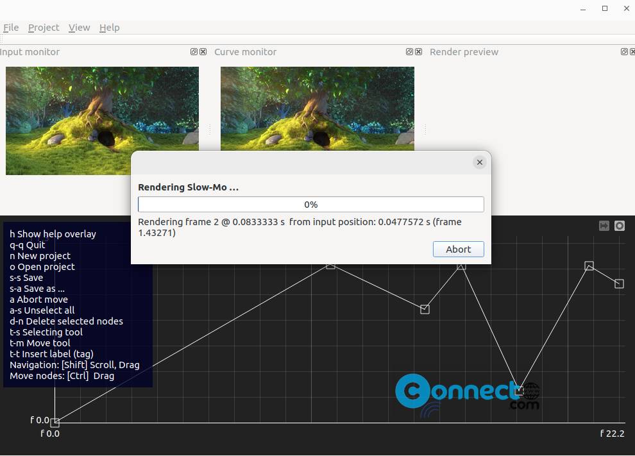Abort the slow-mo rendering

[x=459, y=249]
